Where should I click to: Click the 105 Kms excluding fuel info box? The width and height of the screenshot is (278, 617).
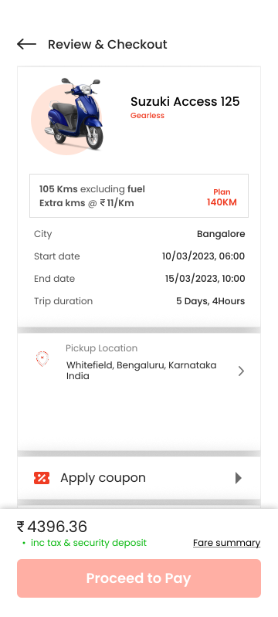[139, 195]
